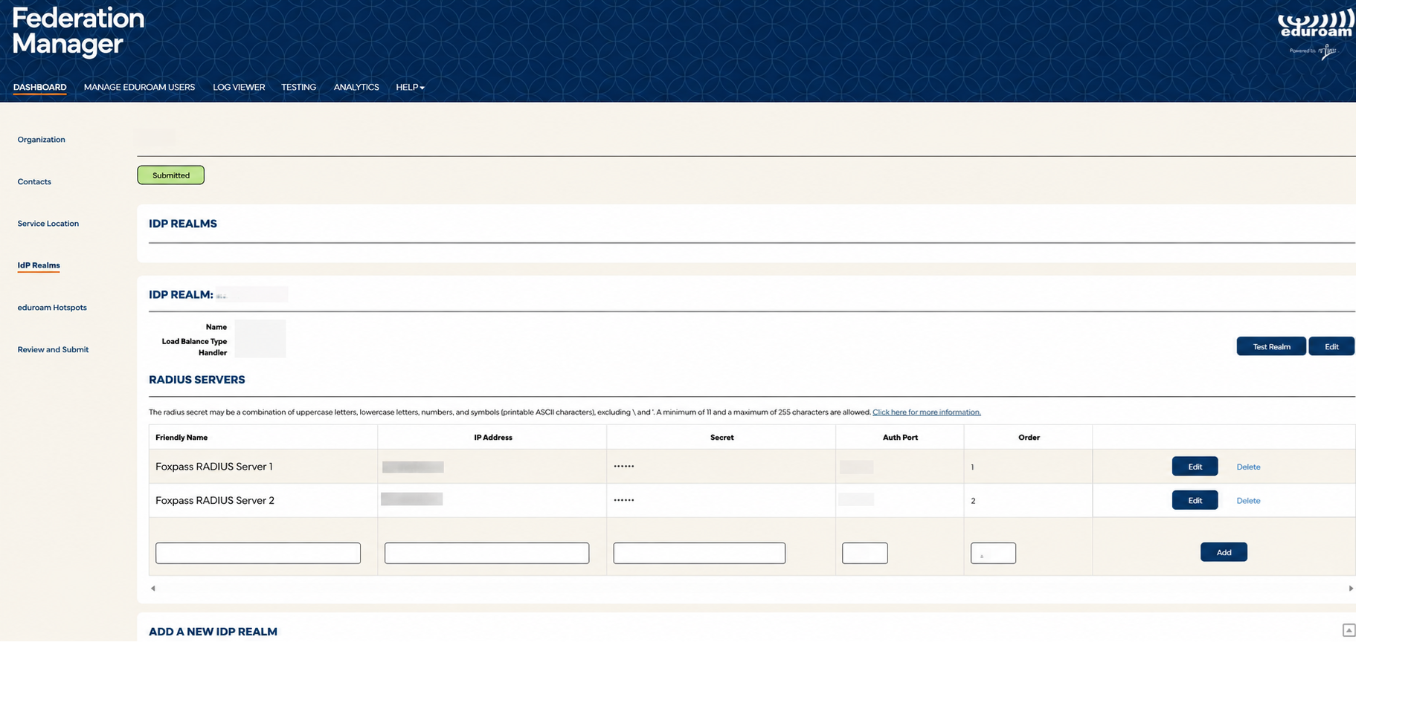Image resolution: width=1408 pixels, height=703 pixels.
Task: Delete Foxpass RADIUS Server 2
Action: 1248,501
